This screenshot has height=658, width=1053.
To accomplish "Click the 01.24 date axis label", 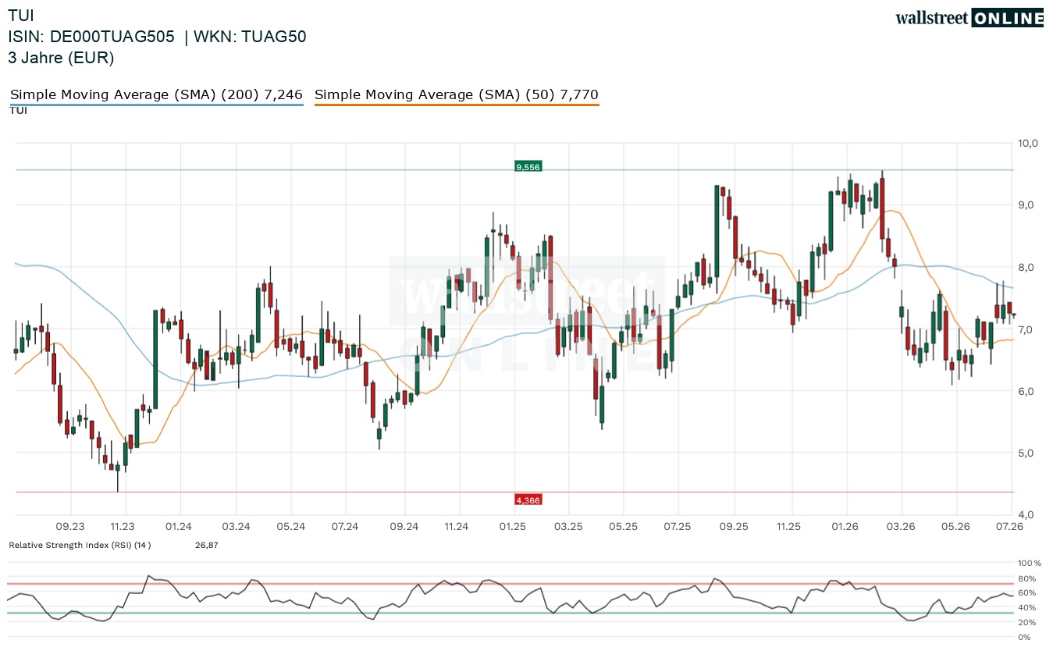I will tap(180, 527).
